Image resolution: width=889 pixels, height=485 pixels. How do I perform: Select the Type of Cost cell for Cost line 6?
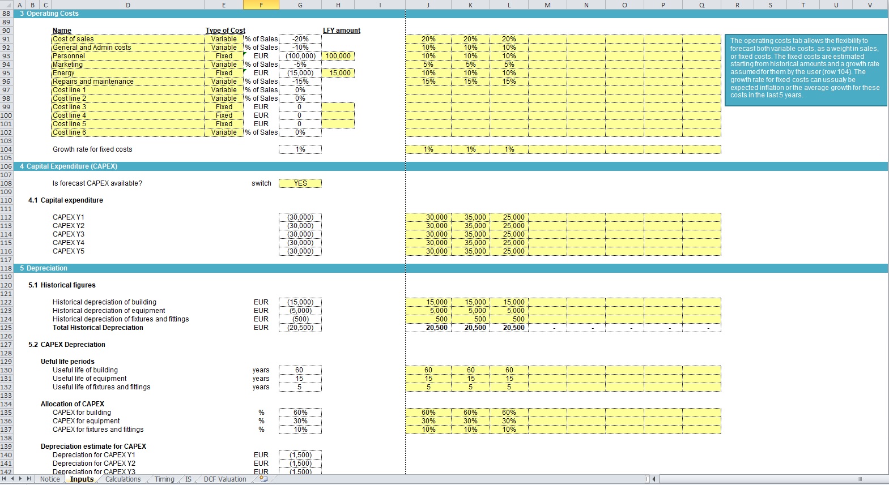pyautogui.click(x=224, y=132)
